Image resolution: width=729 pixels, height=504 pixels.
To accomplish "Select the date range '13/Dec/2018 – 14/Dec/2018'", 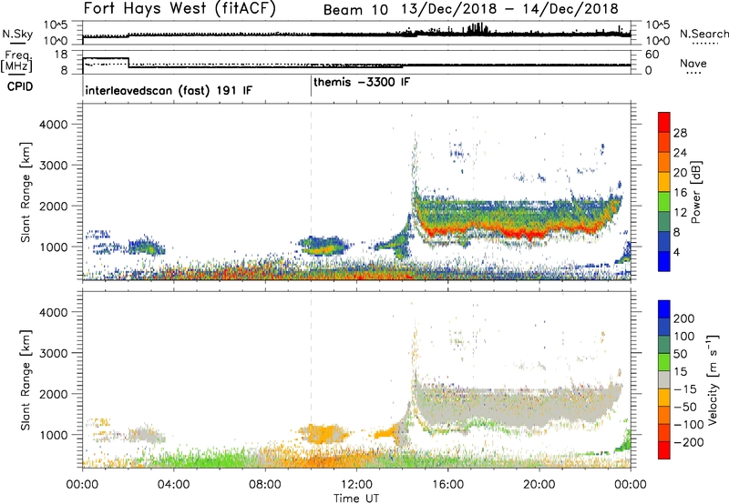I will click(x=510, y=9).
